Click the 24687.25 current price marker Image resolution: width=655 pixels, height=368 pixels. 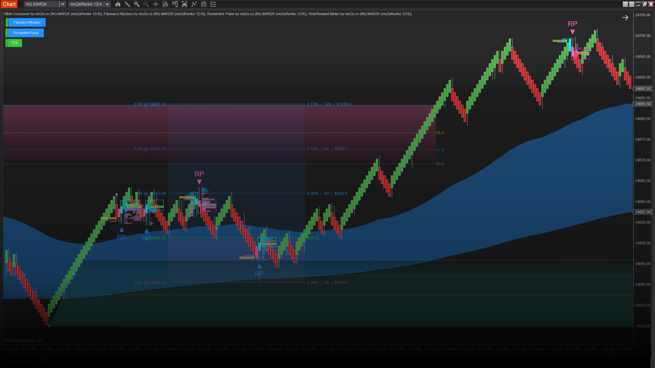(x=643, y=89)
